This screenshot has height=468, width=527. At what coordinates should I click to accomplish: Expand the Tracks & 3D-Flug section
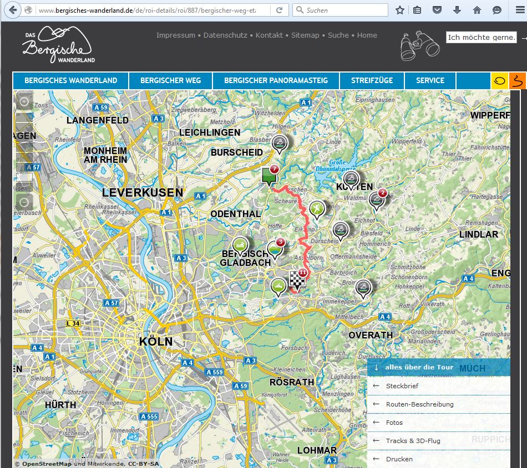click(x=413, y=441)
